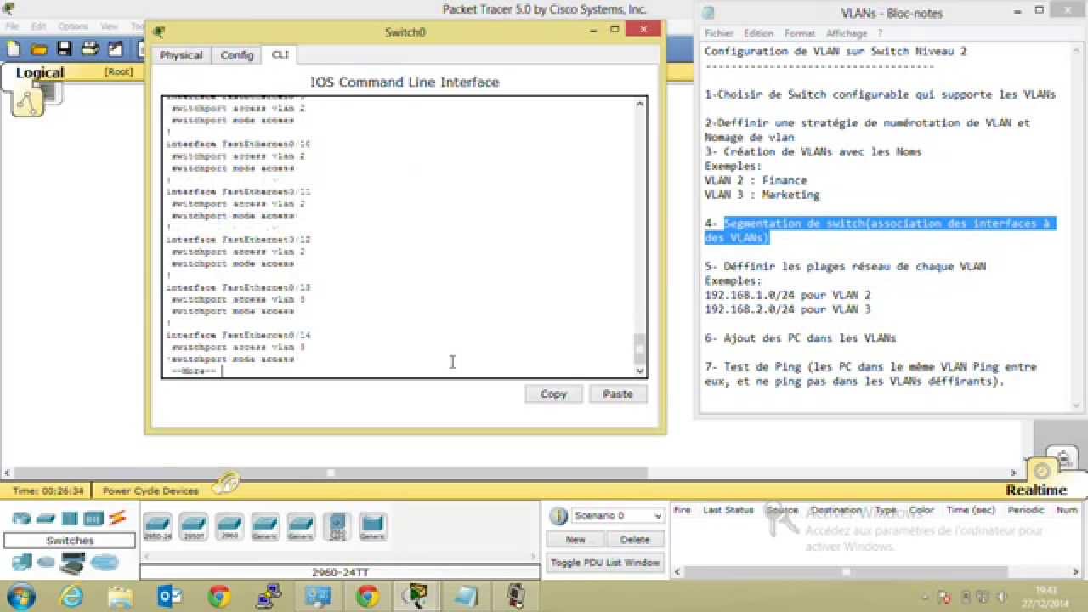Screen dimensions: 1088x612
Task: Open Outlook from the Windows taskbar
Action: click(171, 595)
